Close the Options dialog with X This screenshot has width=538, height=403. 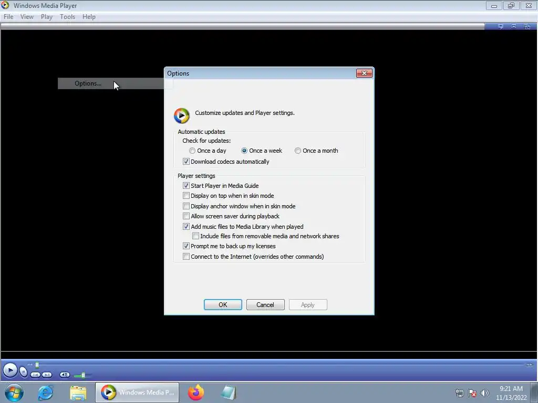tap(364, 73)
